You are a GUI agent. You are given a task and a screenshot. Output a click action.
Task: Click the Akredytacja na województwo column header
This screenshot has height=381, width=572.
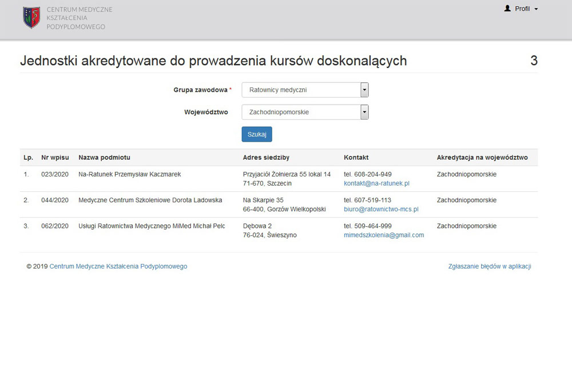pos(482,157)
